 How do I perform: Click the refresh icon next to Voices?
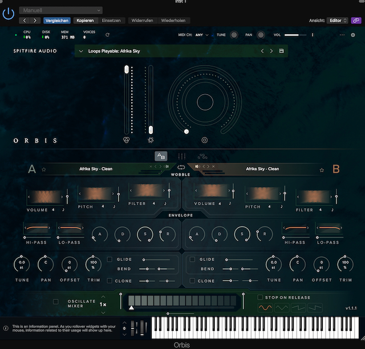pos(107,35)
